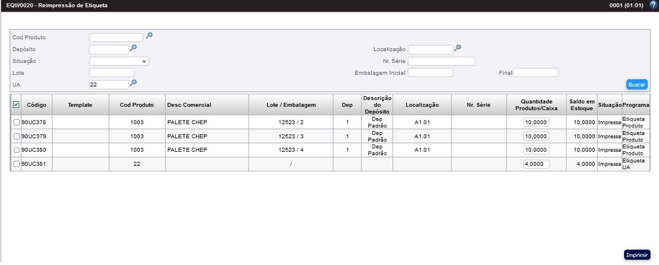Click the Lote / Embalagem column header
This screenshot has height=265, width=659.
click(291, 105)
